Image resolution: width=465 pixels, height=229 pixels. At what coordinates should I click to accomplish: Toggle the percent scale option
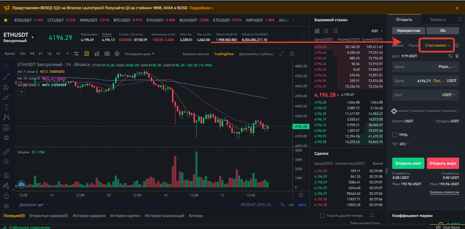[282, 205]
